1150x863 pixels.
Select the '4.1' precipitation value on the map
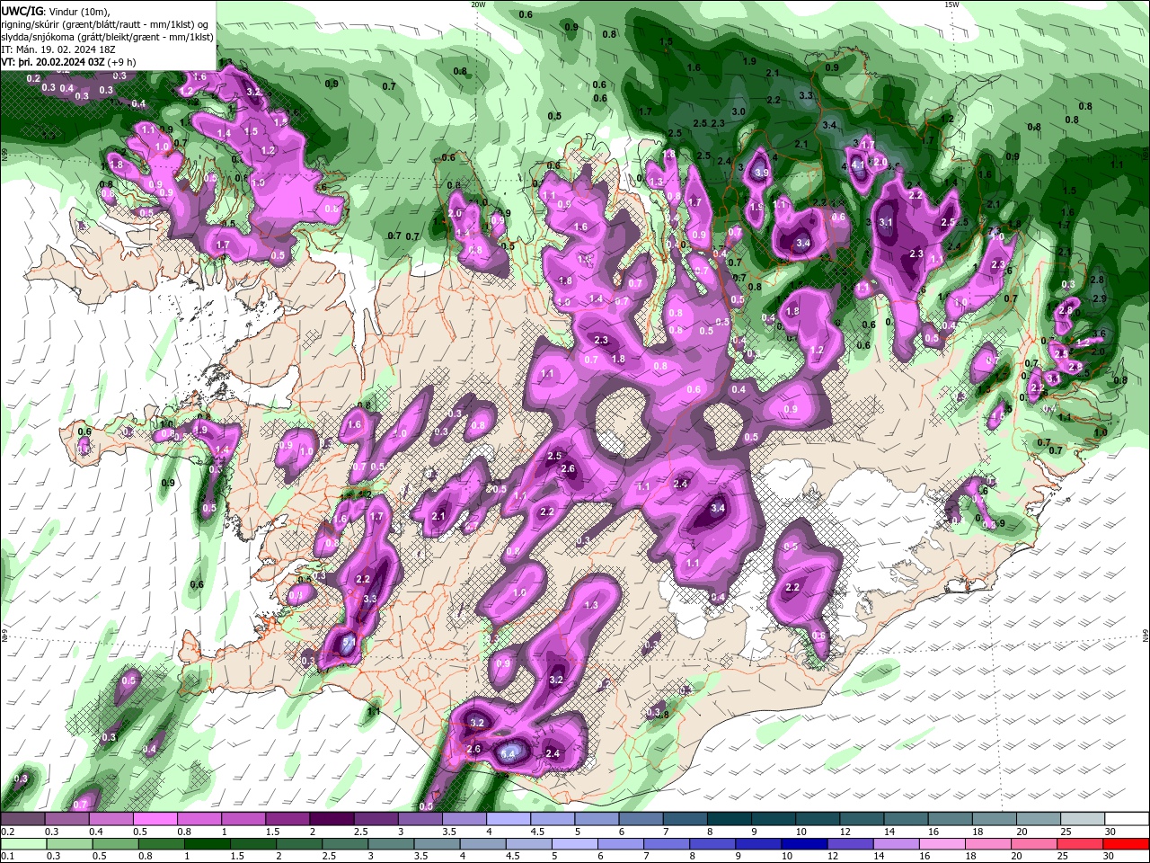(859, 165)
